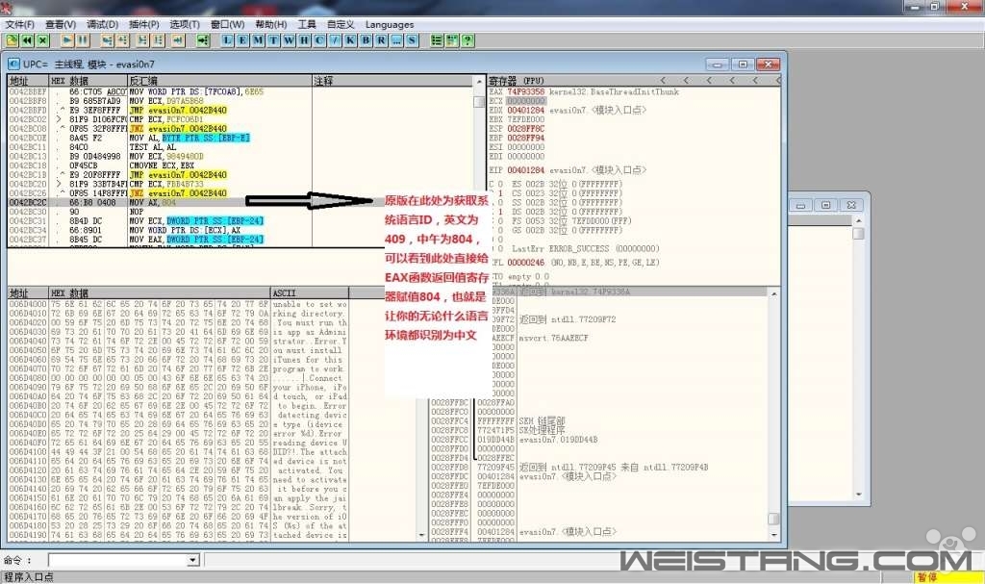Click disassembly pane scrollbar up arrow
This screenshot has height=584, width=985.
(480, 81)
